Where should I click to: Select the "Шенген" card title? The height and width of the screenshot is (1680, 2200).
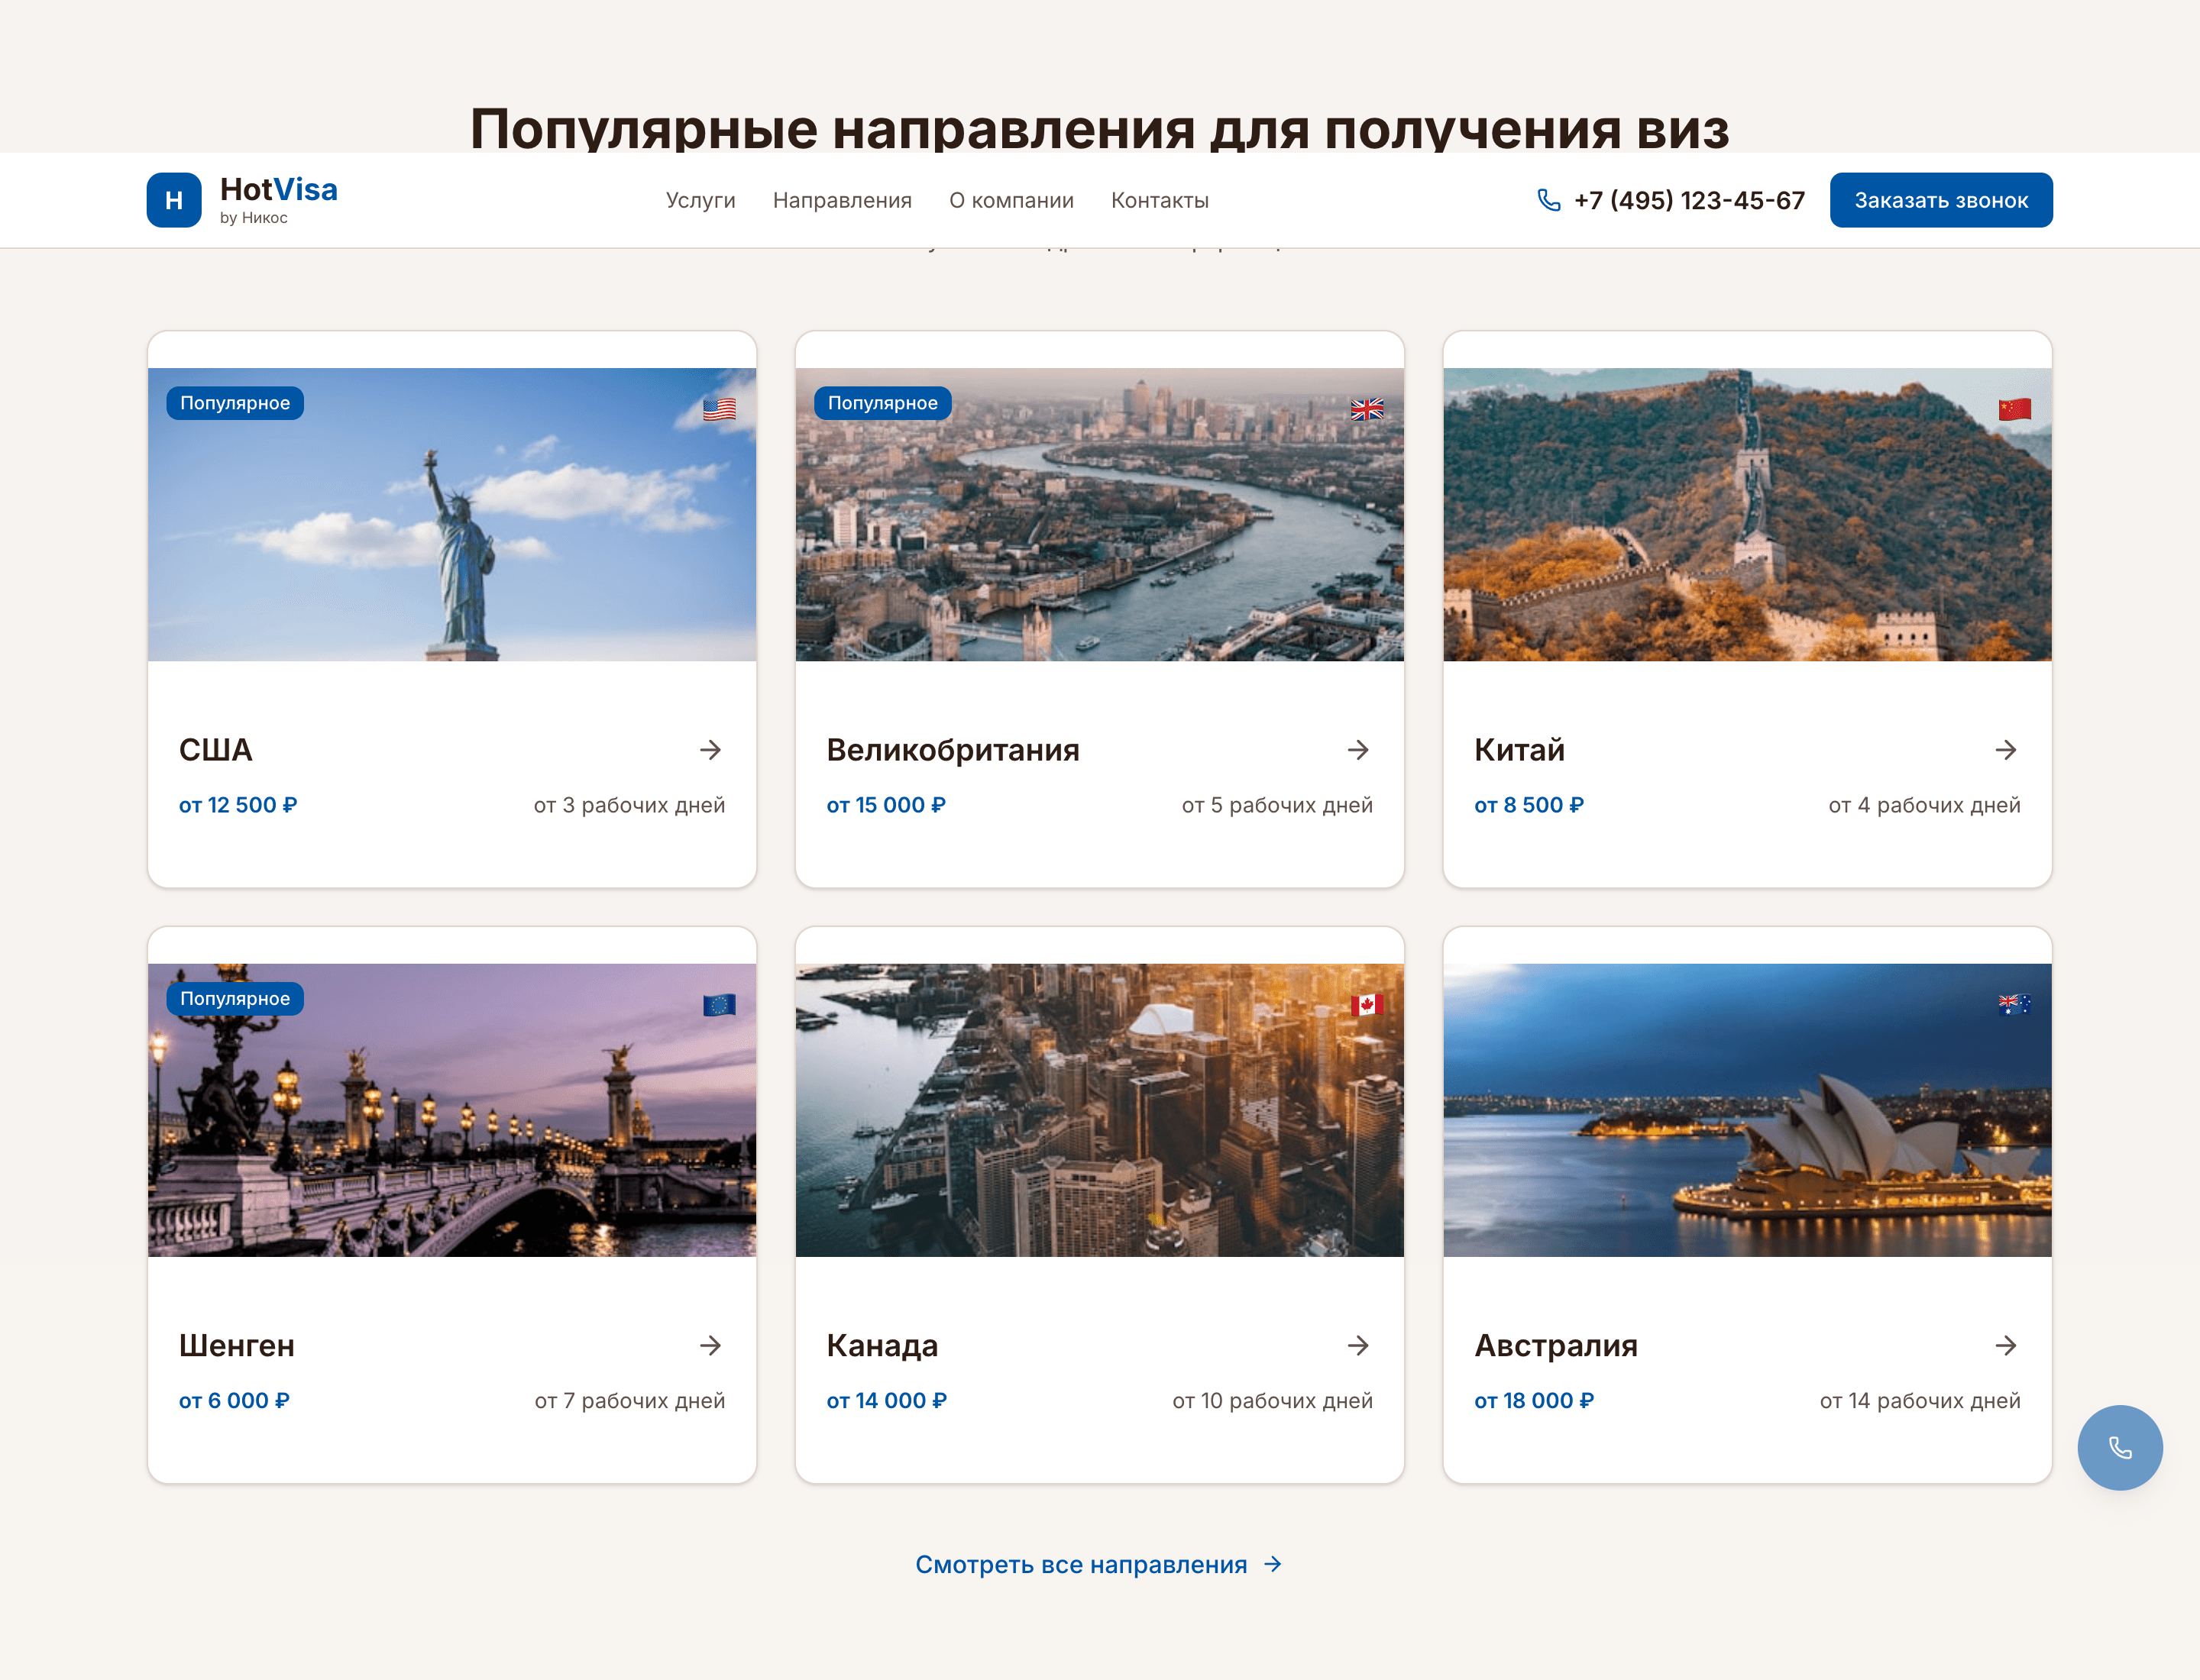pyautogui.click(x=236, y=1345)
